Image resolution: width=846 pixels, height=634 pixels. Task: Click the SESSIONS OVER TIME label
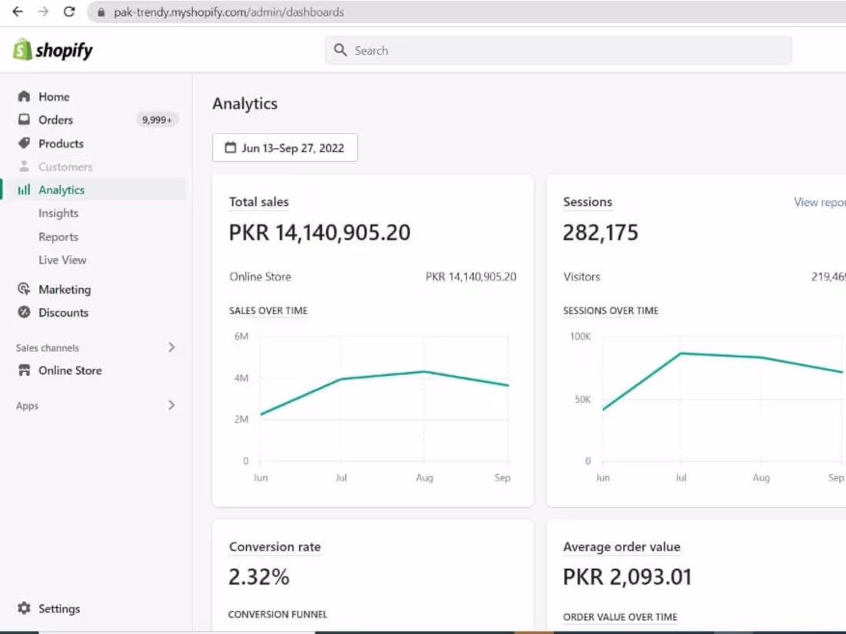point(611,310)
